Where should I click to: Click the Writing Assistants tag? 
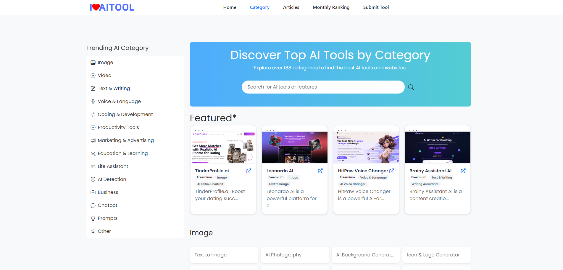425,184
